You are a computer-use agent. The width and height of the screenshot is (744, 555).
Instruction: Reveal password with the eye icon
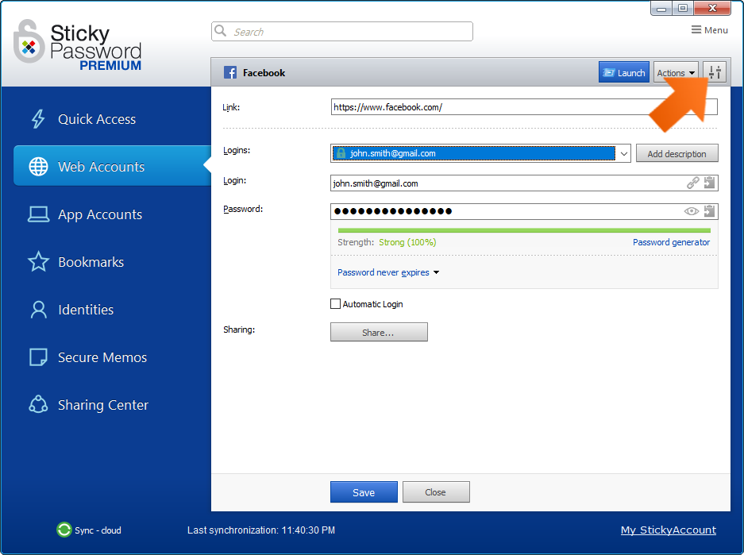pos(692,211)
